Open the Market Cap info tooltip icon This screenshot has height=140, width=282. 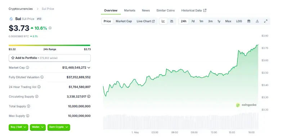(27, 67)
